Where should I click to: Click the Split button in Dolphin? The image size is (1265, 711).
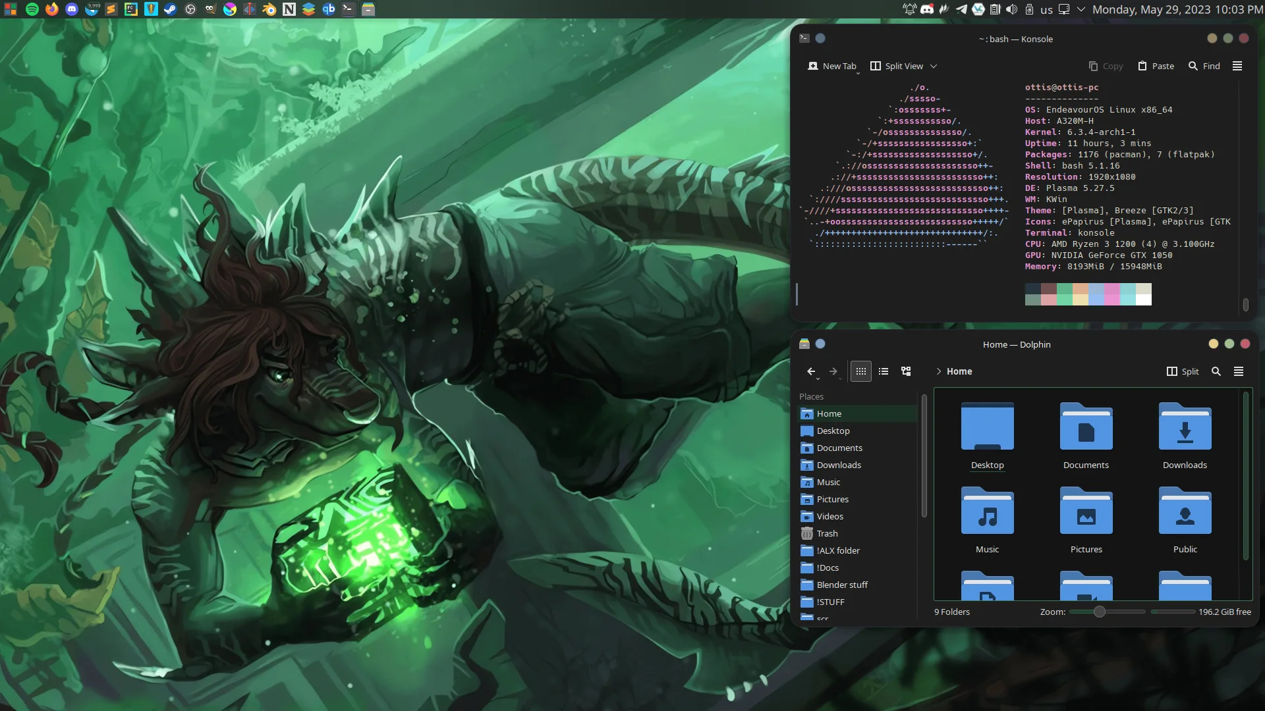click(1183, 371)
